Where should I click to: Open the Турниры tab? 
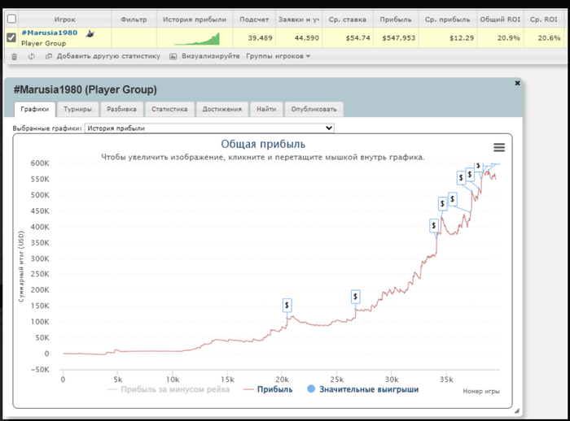77,109
